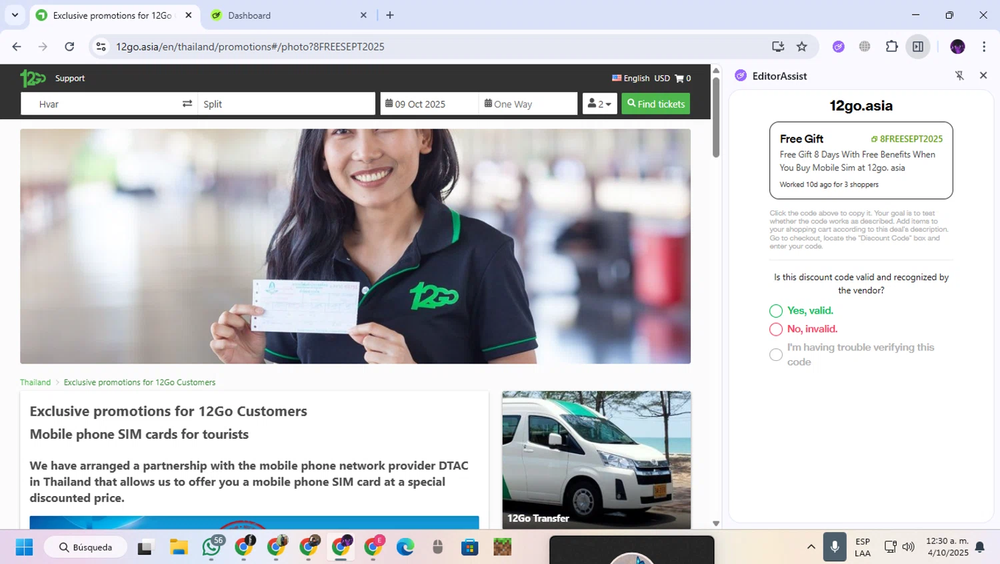This screenshot has width=1000, height=564.
Task: View site information icon in address bar
Action: pos(101,47)
